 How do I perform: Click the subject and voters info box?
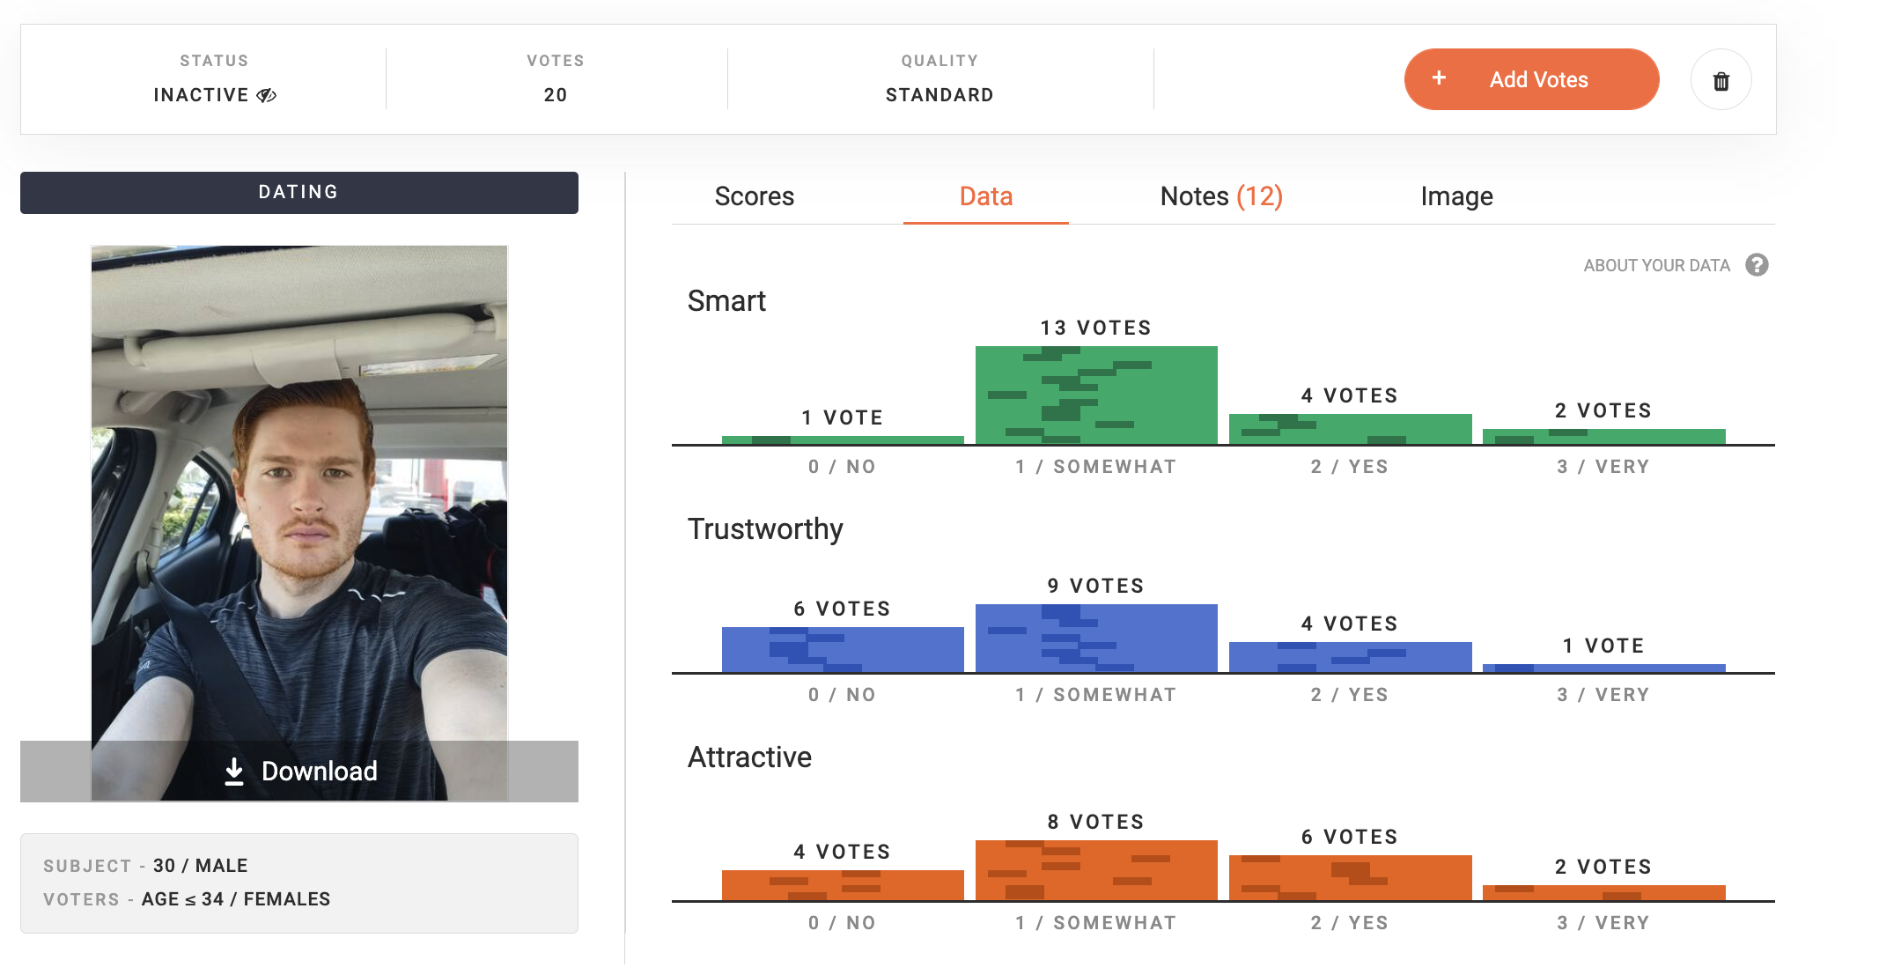[299, 883]
